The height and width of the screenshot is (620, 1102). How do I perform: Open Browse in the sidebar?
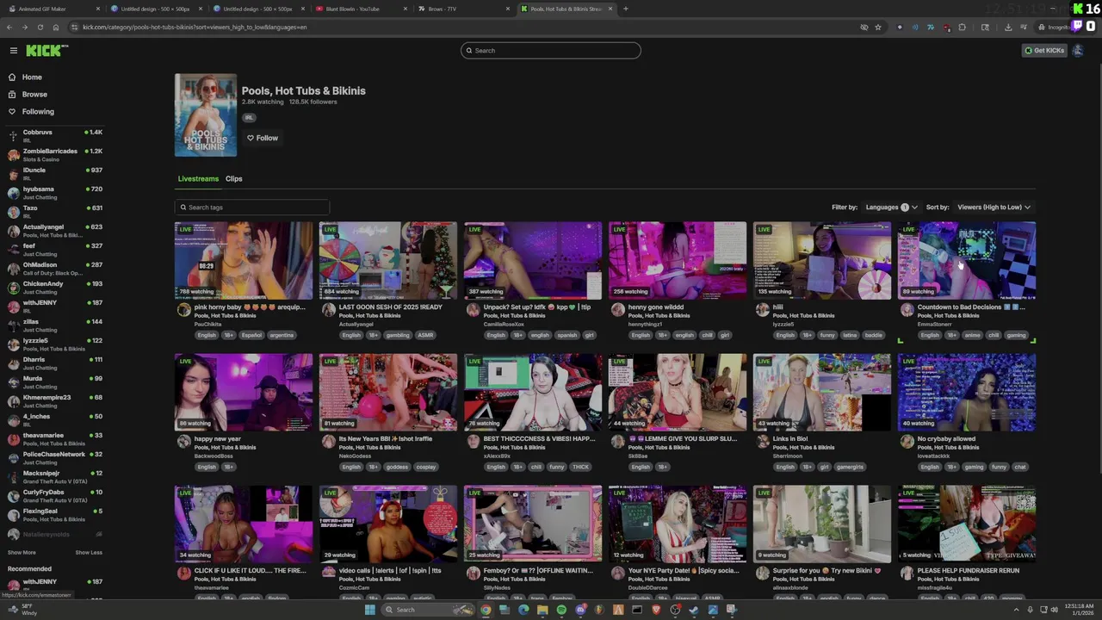pyautogui.click(x=34, y=95)
